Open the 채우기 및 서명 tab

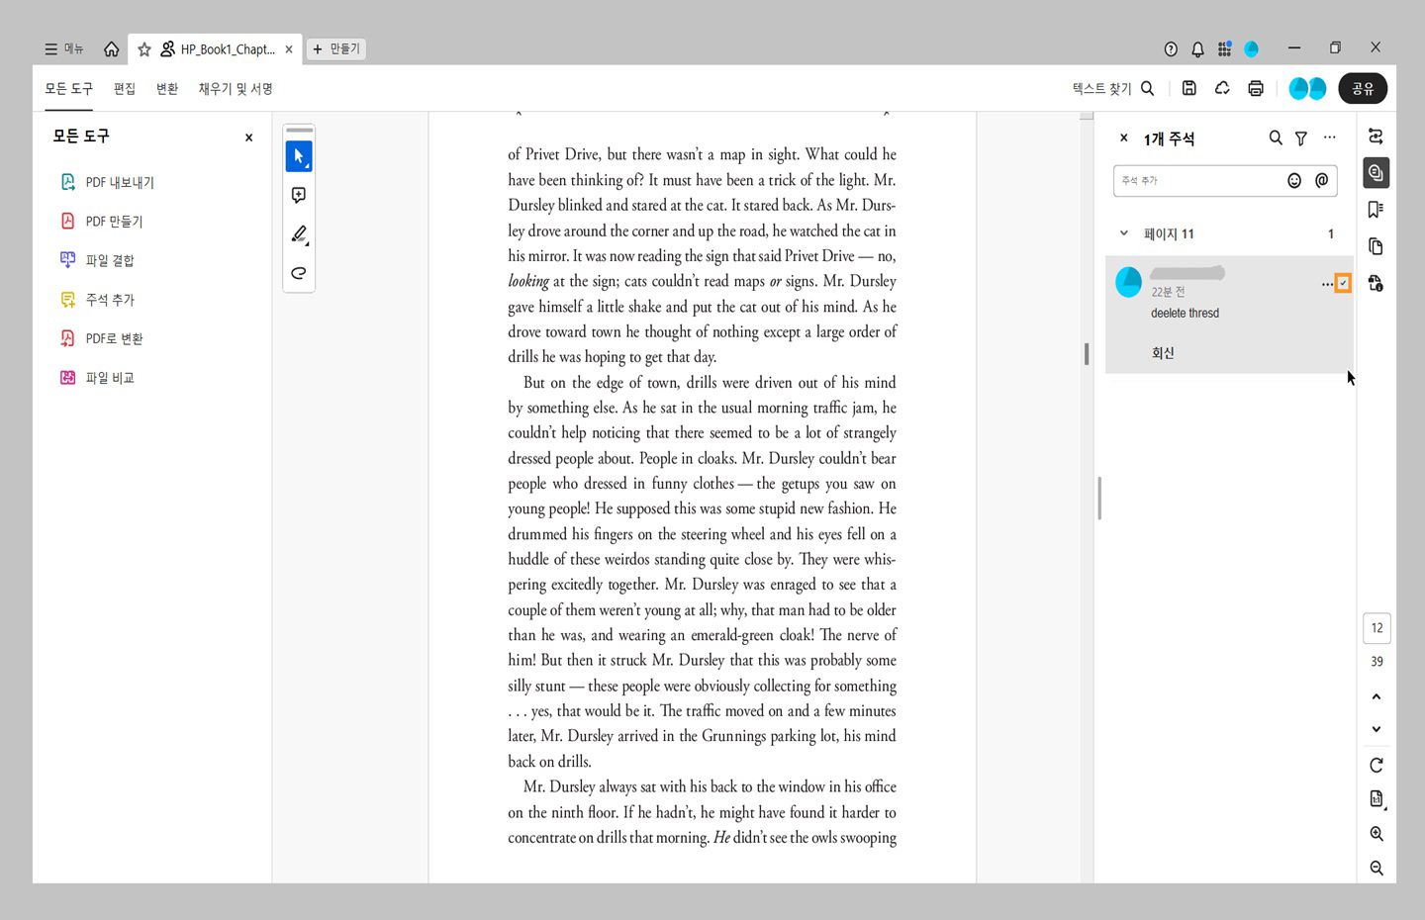coord(236,88)
